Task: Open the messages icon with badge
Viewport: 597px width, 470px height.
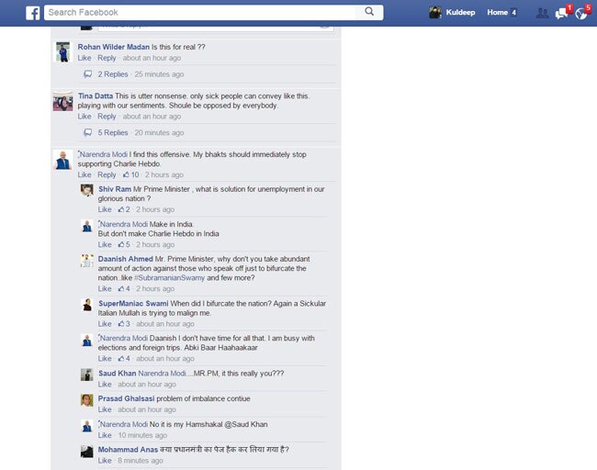Action: [563, 13]
